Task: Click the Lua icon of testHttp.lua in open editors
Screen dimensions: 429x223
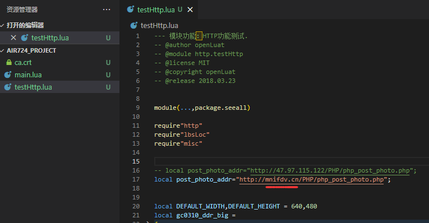Action: [25, 38]
